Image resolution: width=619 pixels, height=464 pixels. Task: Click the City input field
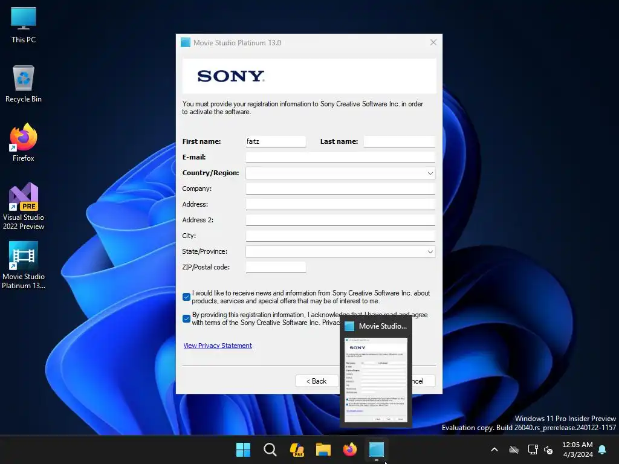pos(340,236)
